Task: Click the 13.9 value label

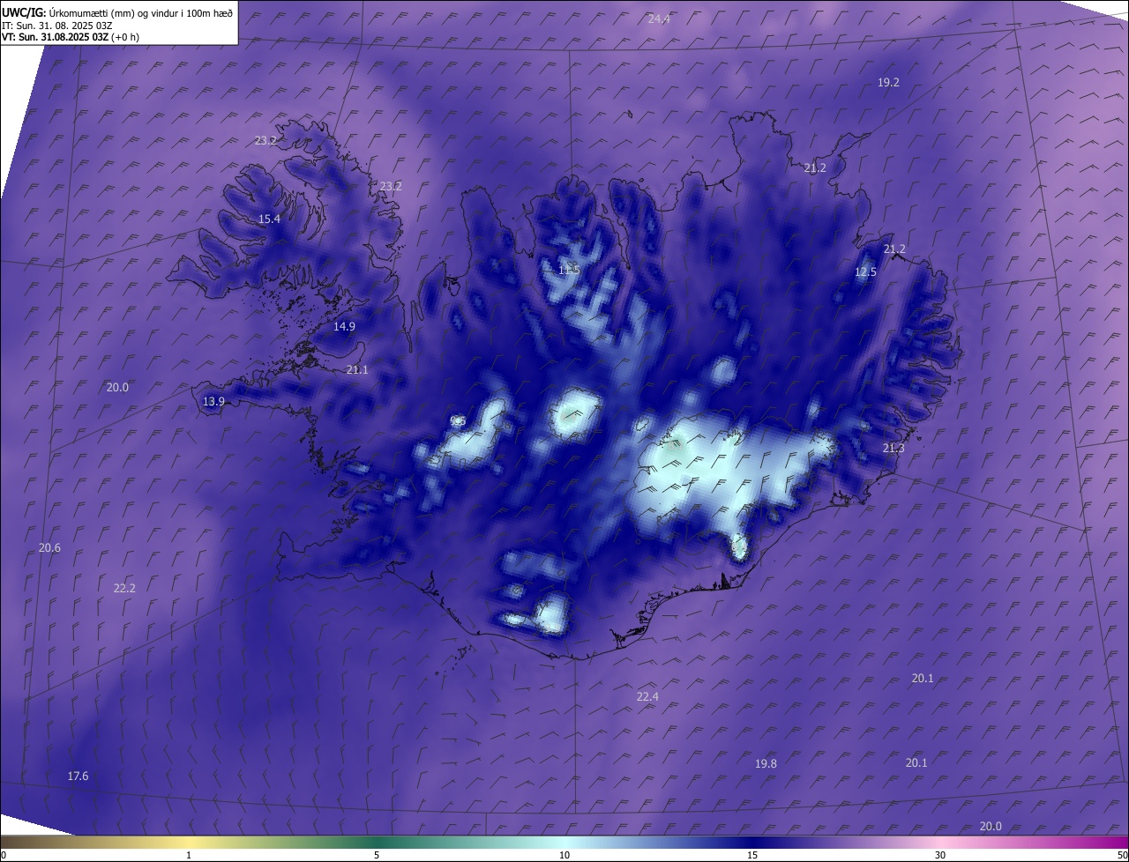Action: point(213,401)
